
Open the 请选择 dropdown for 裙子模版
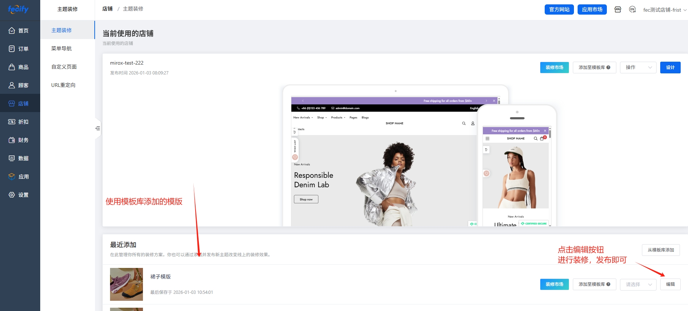click(638, 284)
